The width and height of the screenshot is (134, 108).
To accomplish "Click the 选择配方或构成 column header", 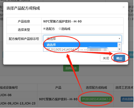I will coord(96,88).
